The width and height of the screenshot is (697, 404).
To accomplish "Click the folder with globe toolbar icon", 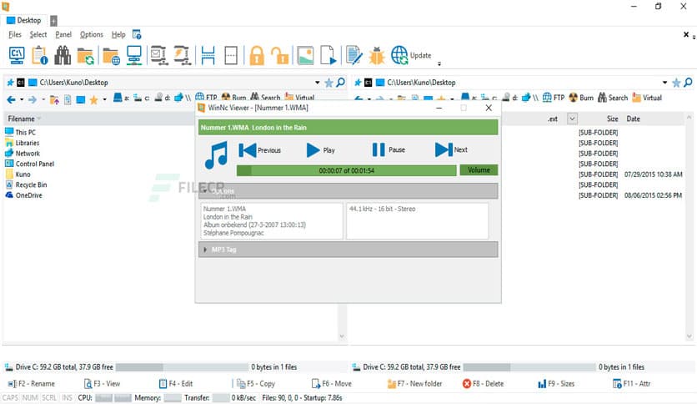I will (111, 56).
